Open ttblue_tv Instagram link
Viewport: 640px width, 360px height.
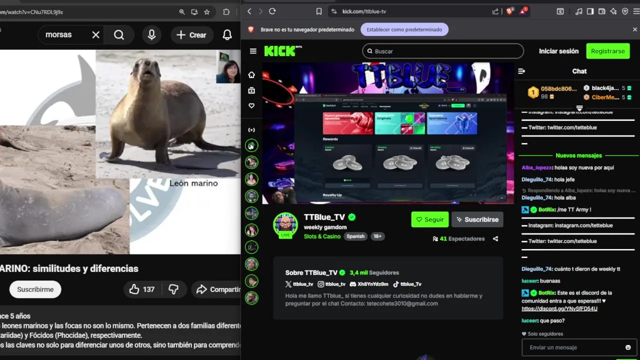click(x=332, y=284)
